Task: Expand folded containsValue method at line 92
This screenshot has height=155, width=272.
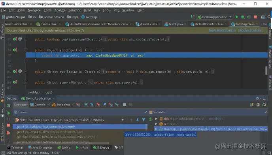Action: 26,39
